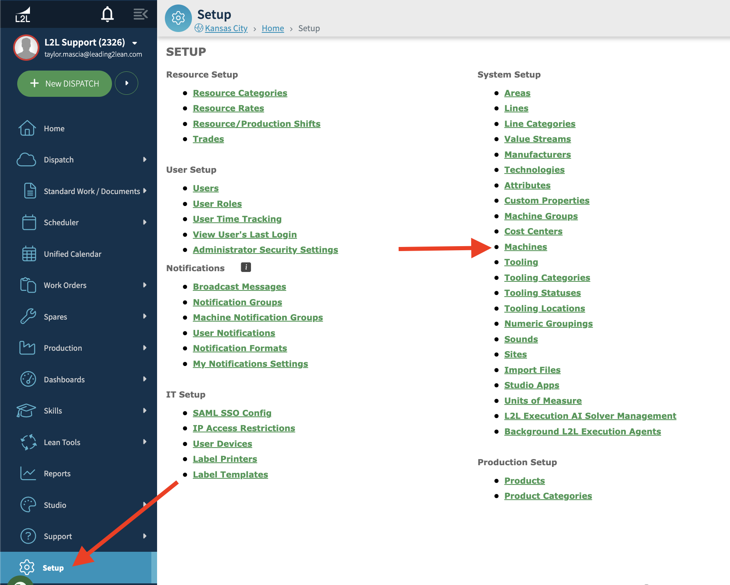Expand the Lean Tools submenu arrow
Image resolution: width=730 pixels, height=585 pixels.
click(x=145, y=442)
